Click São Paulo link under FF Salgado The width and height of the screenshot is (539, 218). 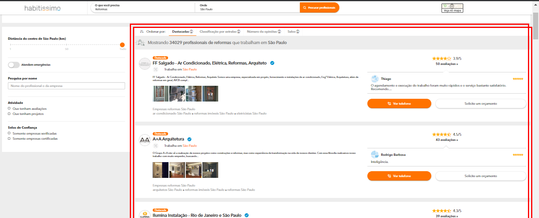pyautogui.click(x=189, y=69)
